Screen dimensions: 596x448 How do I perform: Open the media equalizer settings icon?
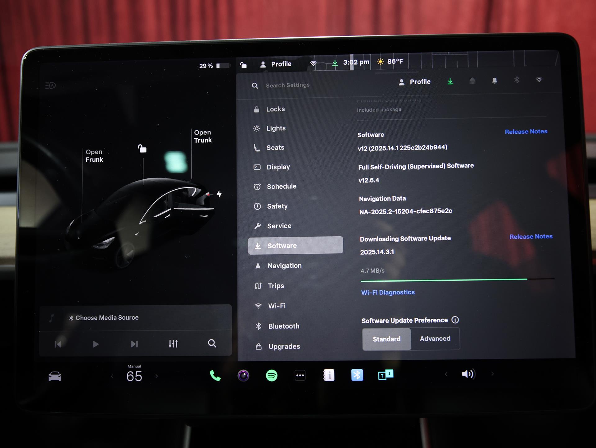(x=173, y=344)
